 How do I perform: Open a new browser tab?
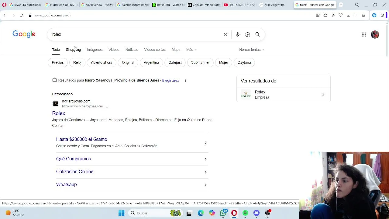[x=341, y=5]
